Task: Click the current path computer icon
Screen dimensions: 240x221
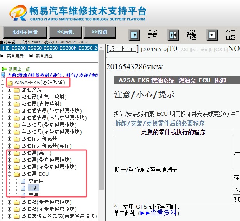Action: click(x=3, y=75)
